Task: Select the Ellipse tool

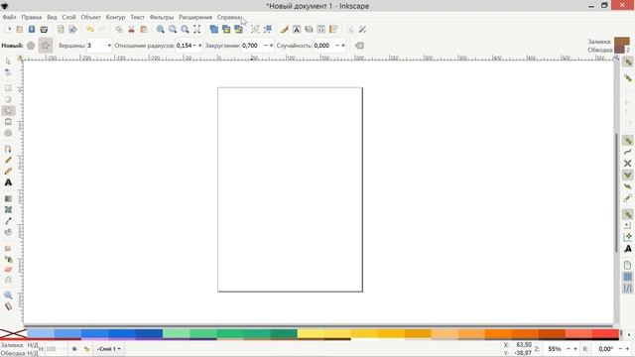Action: [8, 99]
